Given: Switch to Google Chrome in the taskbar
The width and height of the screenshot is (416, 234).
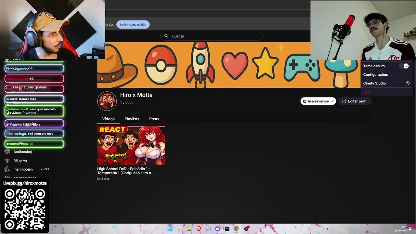Looking at the screenshot, I should point(237,229).
